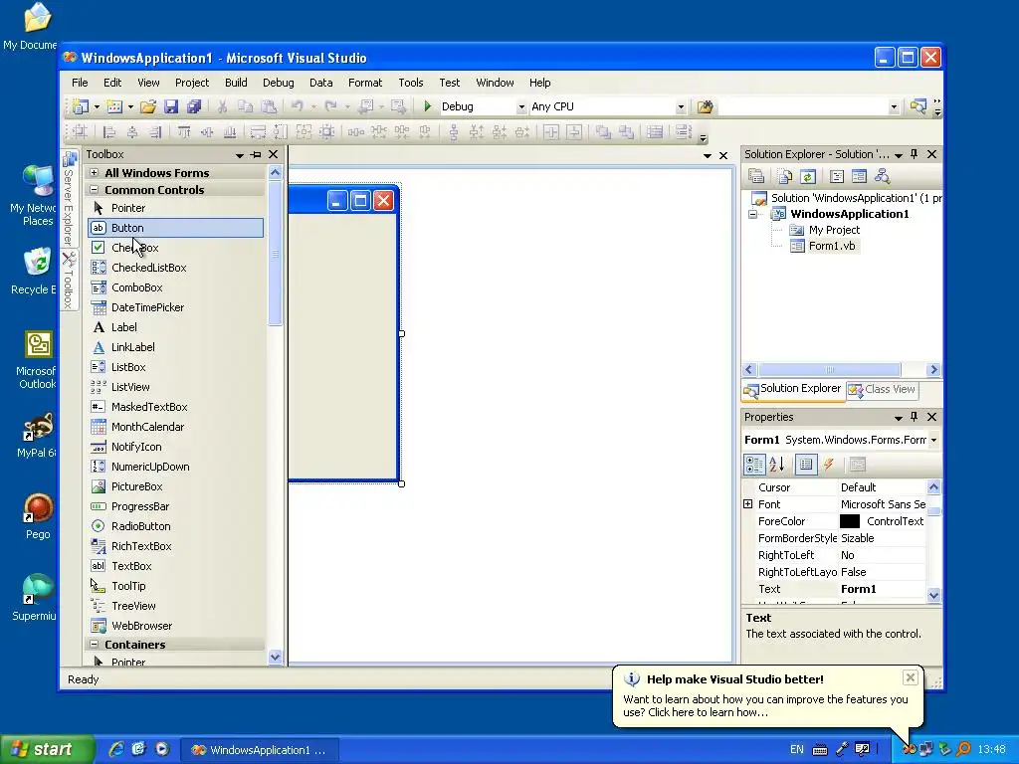
Task: Select Form1.vb in Solution Explorer
Action: point(831,246)
